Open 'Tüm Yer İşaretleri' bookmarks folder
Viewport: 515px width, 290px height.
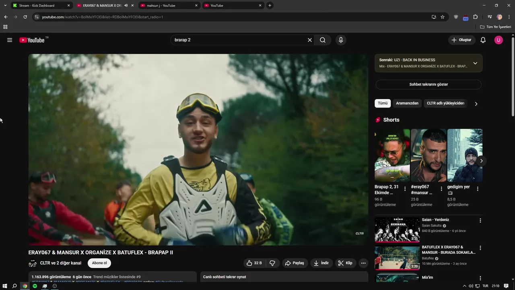point(496,27)
